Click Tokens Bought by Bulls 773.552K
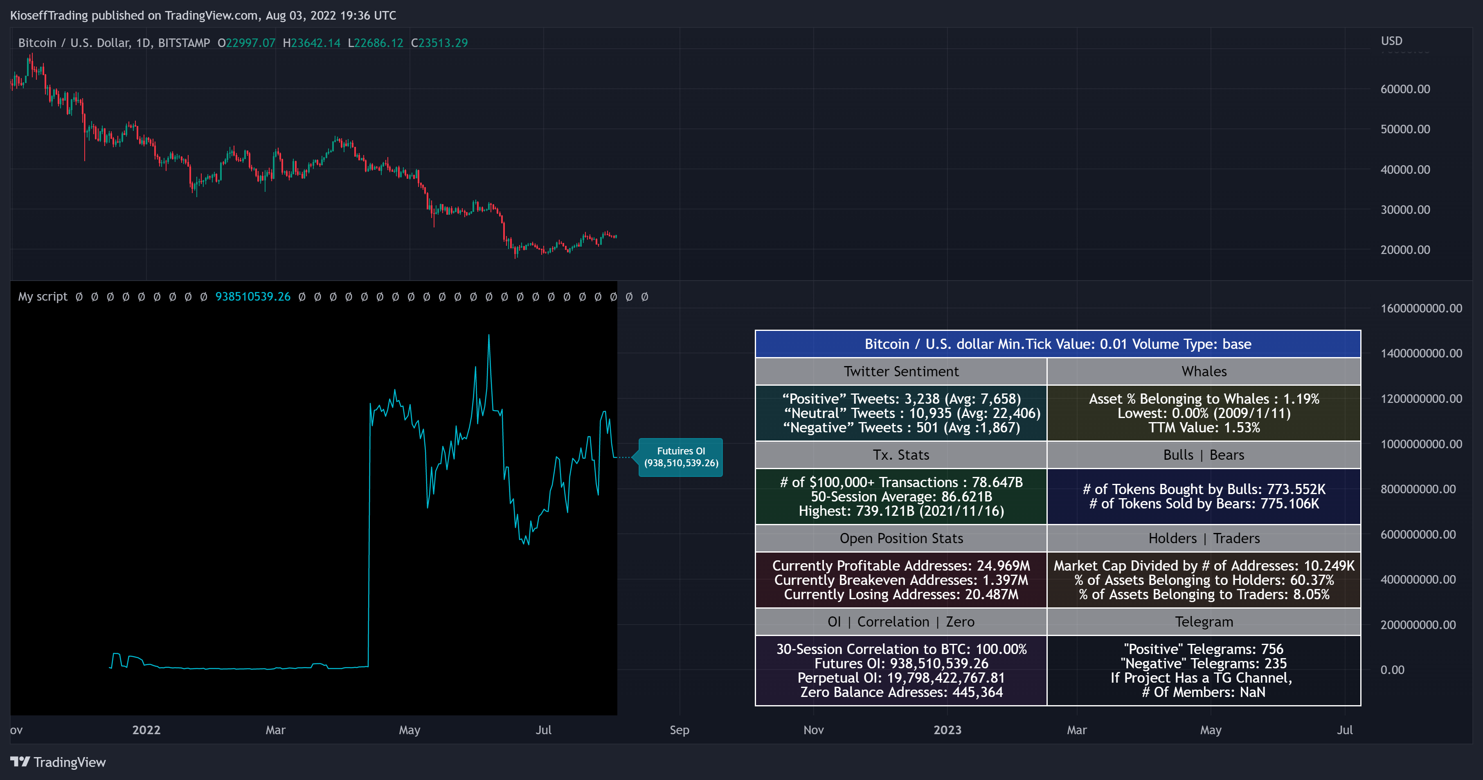The image size is (1483, 780). [x=1204, y=489]
